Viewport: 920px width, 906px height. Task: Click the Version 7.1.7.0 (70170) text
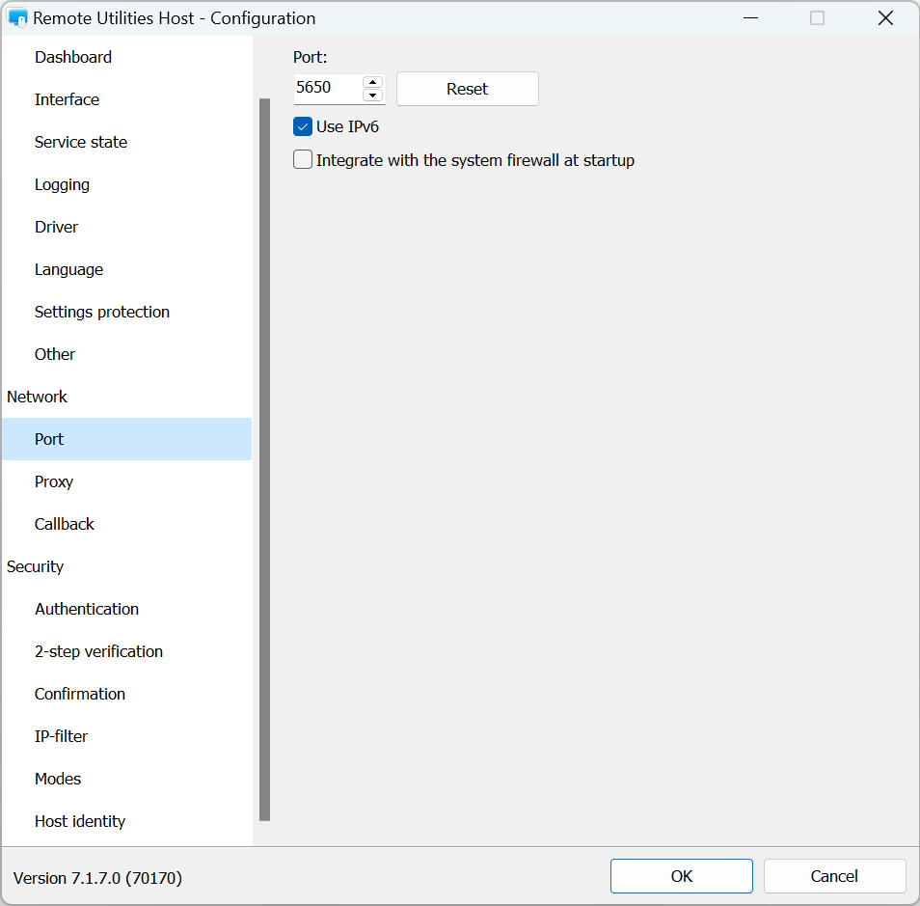(x=97, y=878)
